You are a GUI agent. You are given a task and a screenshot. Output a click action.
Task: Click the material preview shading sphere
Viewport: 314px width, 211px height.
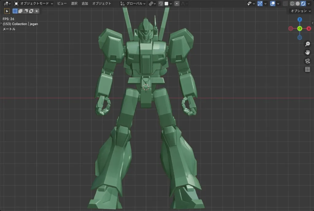(303, 4)
